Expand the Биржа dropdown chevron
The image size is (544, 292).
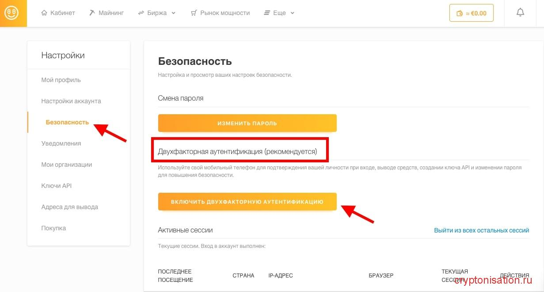[174, 13]
